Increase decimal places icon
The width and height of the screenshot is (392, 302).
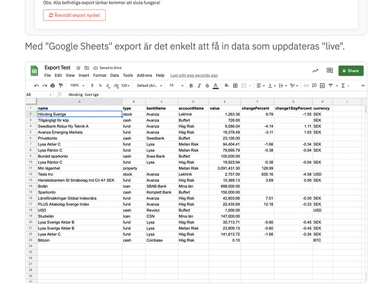[x=116, y=86]
